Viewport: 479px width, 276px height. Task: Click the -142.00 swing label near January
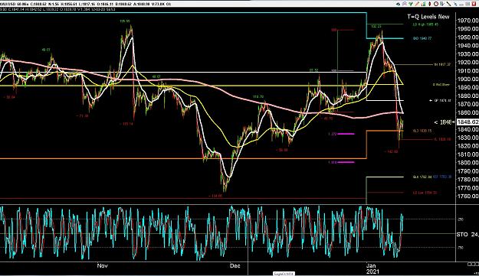392,151
